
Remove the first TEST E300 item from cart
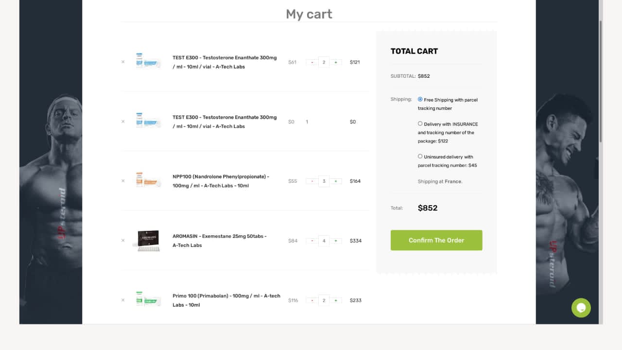pos(123,62)
